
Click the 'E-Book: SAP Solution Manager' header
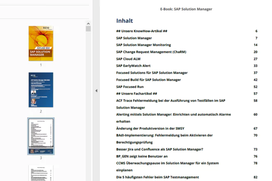pyautogui.click(x=186, y=9)
